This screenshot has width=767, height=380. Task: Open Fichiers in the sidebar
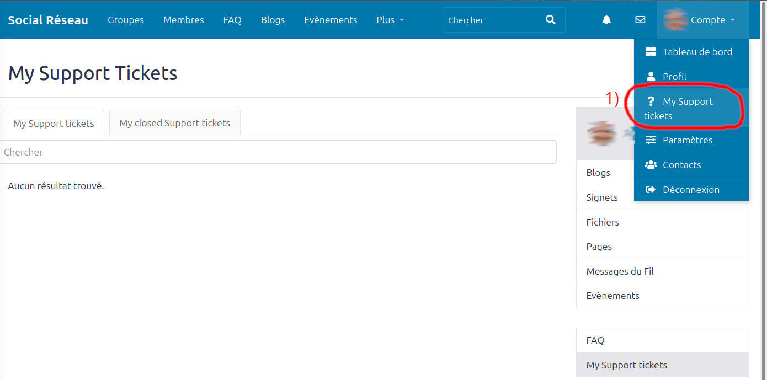(662, 222)
